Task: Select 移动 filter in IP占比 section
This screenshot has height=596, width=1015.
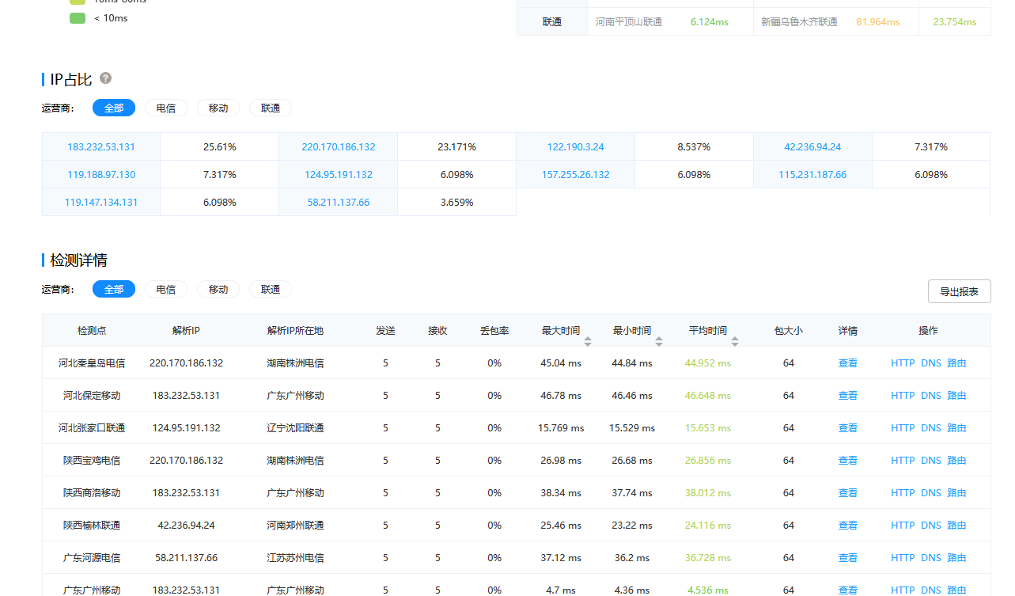Action: pos(218,108)
